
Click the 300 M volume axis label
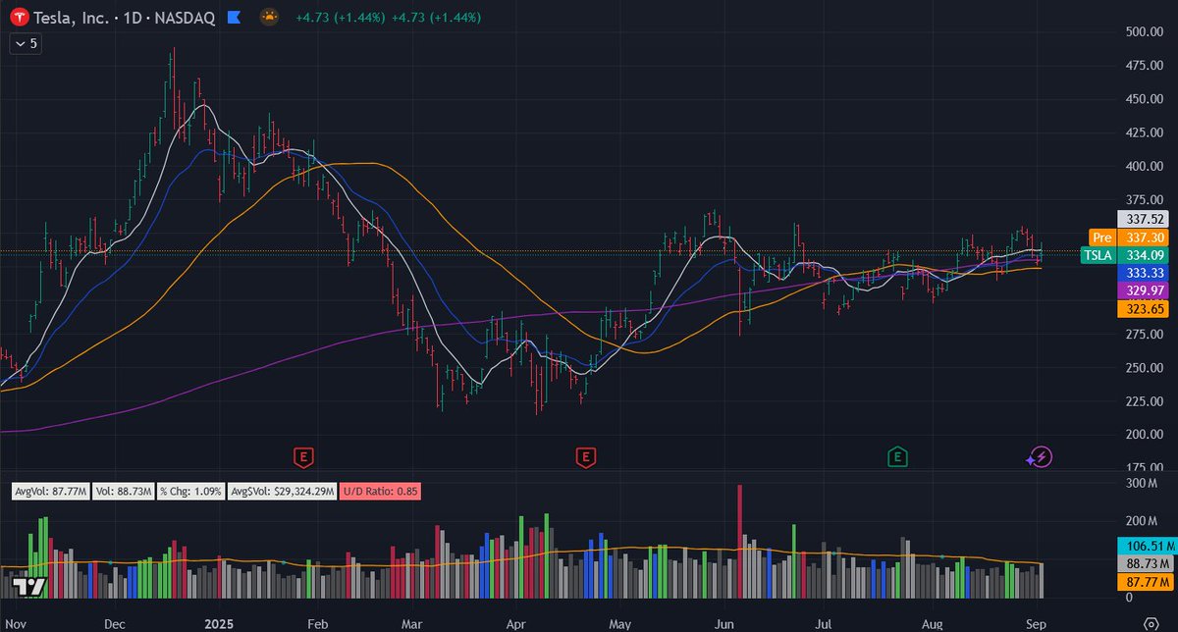pyautogui.click(x=1142, y=483)
